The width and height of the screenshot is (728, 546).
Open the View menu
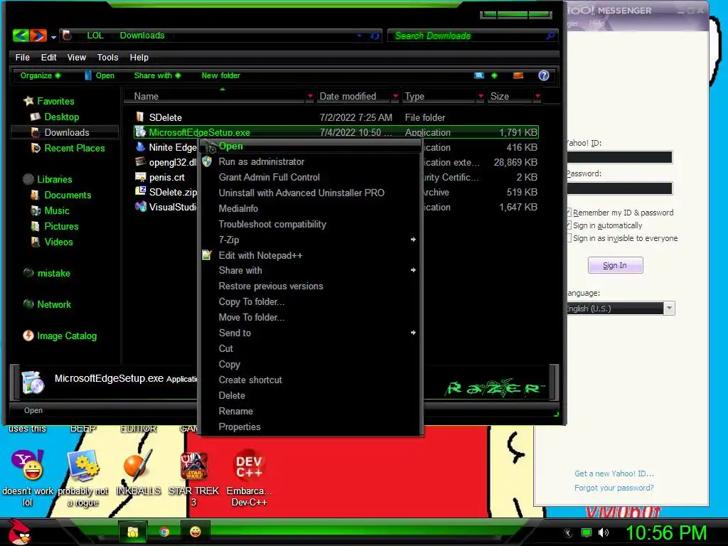(77, 57)
